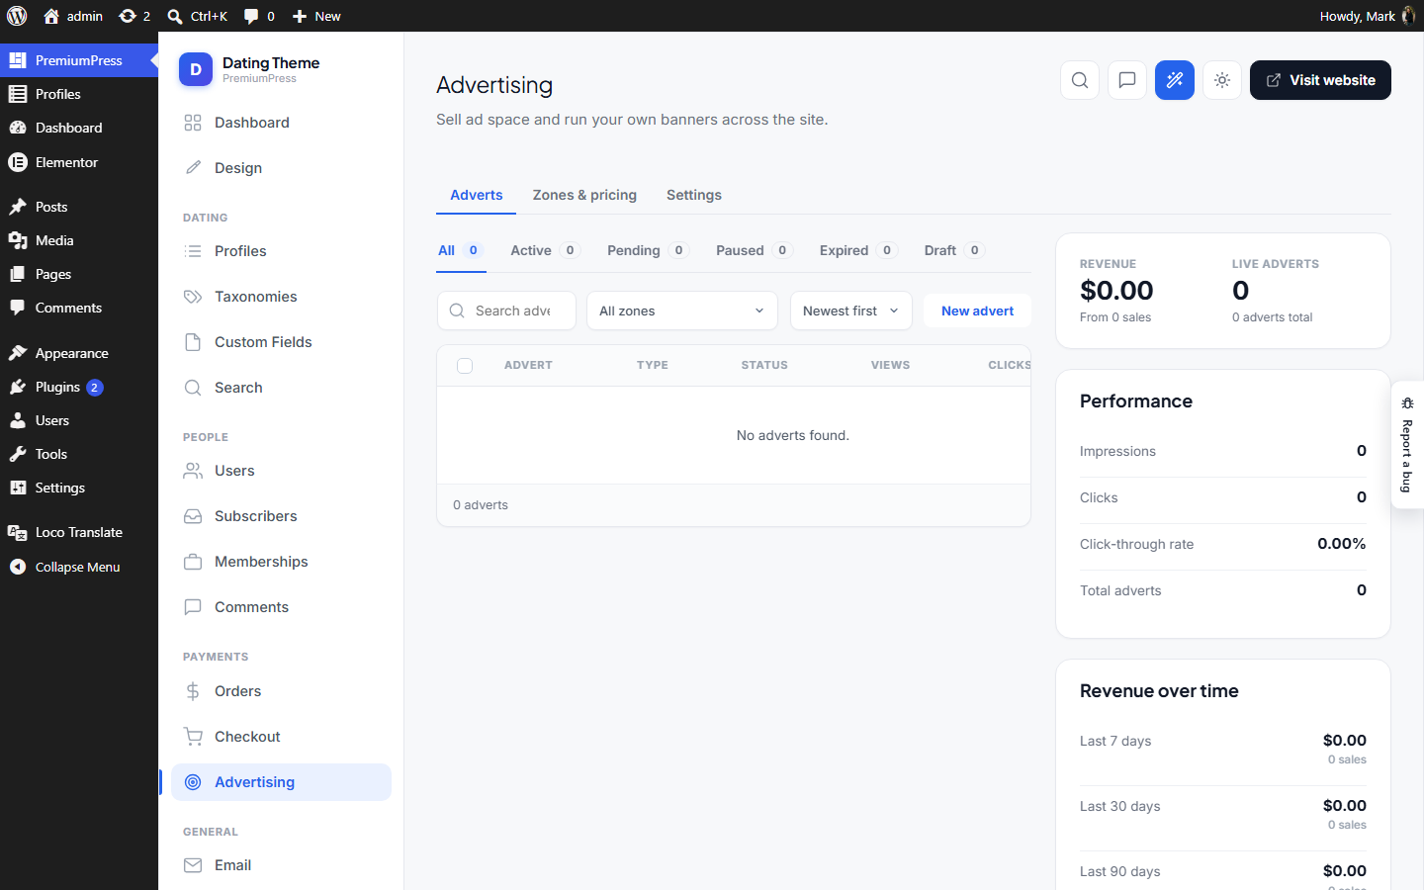Open Custom Fields in the theme sidebar

pos(281,342)
